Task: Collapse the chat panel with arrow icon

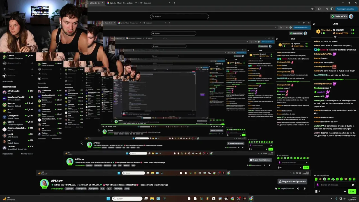Action: (314, 24)
